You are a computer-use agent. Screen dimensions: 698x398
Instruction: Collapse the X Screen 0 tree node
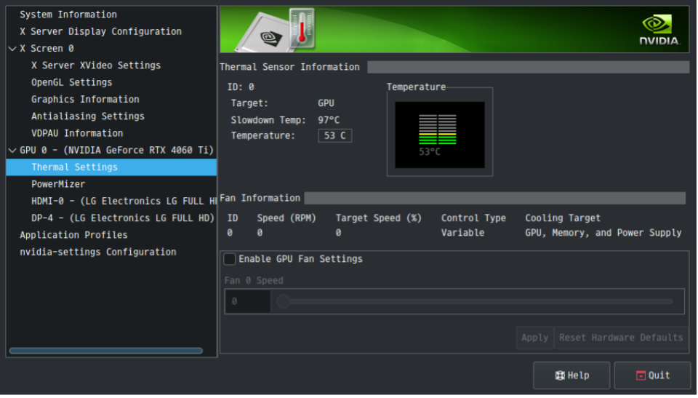point(12,49)
